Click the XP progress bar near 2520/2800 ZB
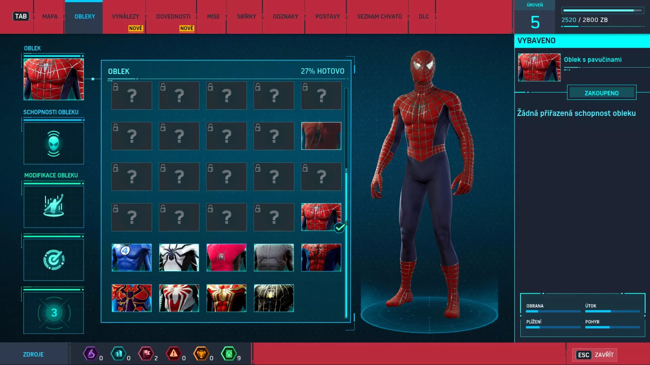650x365 pixels. 603,10
